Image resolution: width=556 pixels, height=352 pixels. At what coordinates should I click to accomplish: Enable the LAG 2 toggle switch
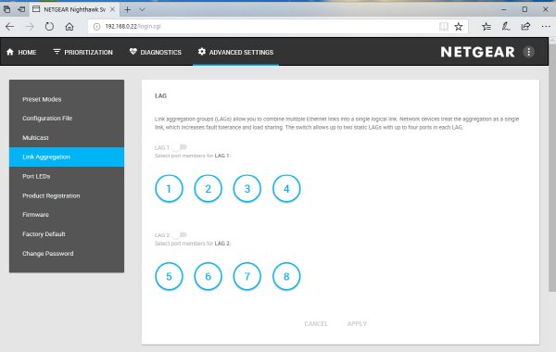pyautogui.click(x=180, y=234)
